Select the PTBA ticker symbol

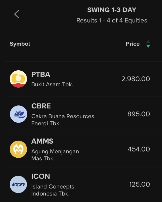click(x=41, y=74)
